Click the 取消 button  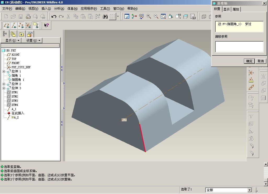261,61
